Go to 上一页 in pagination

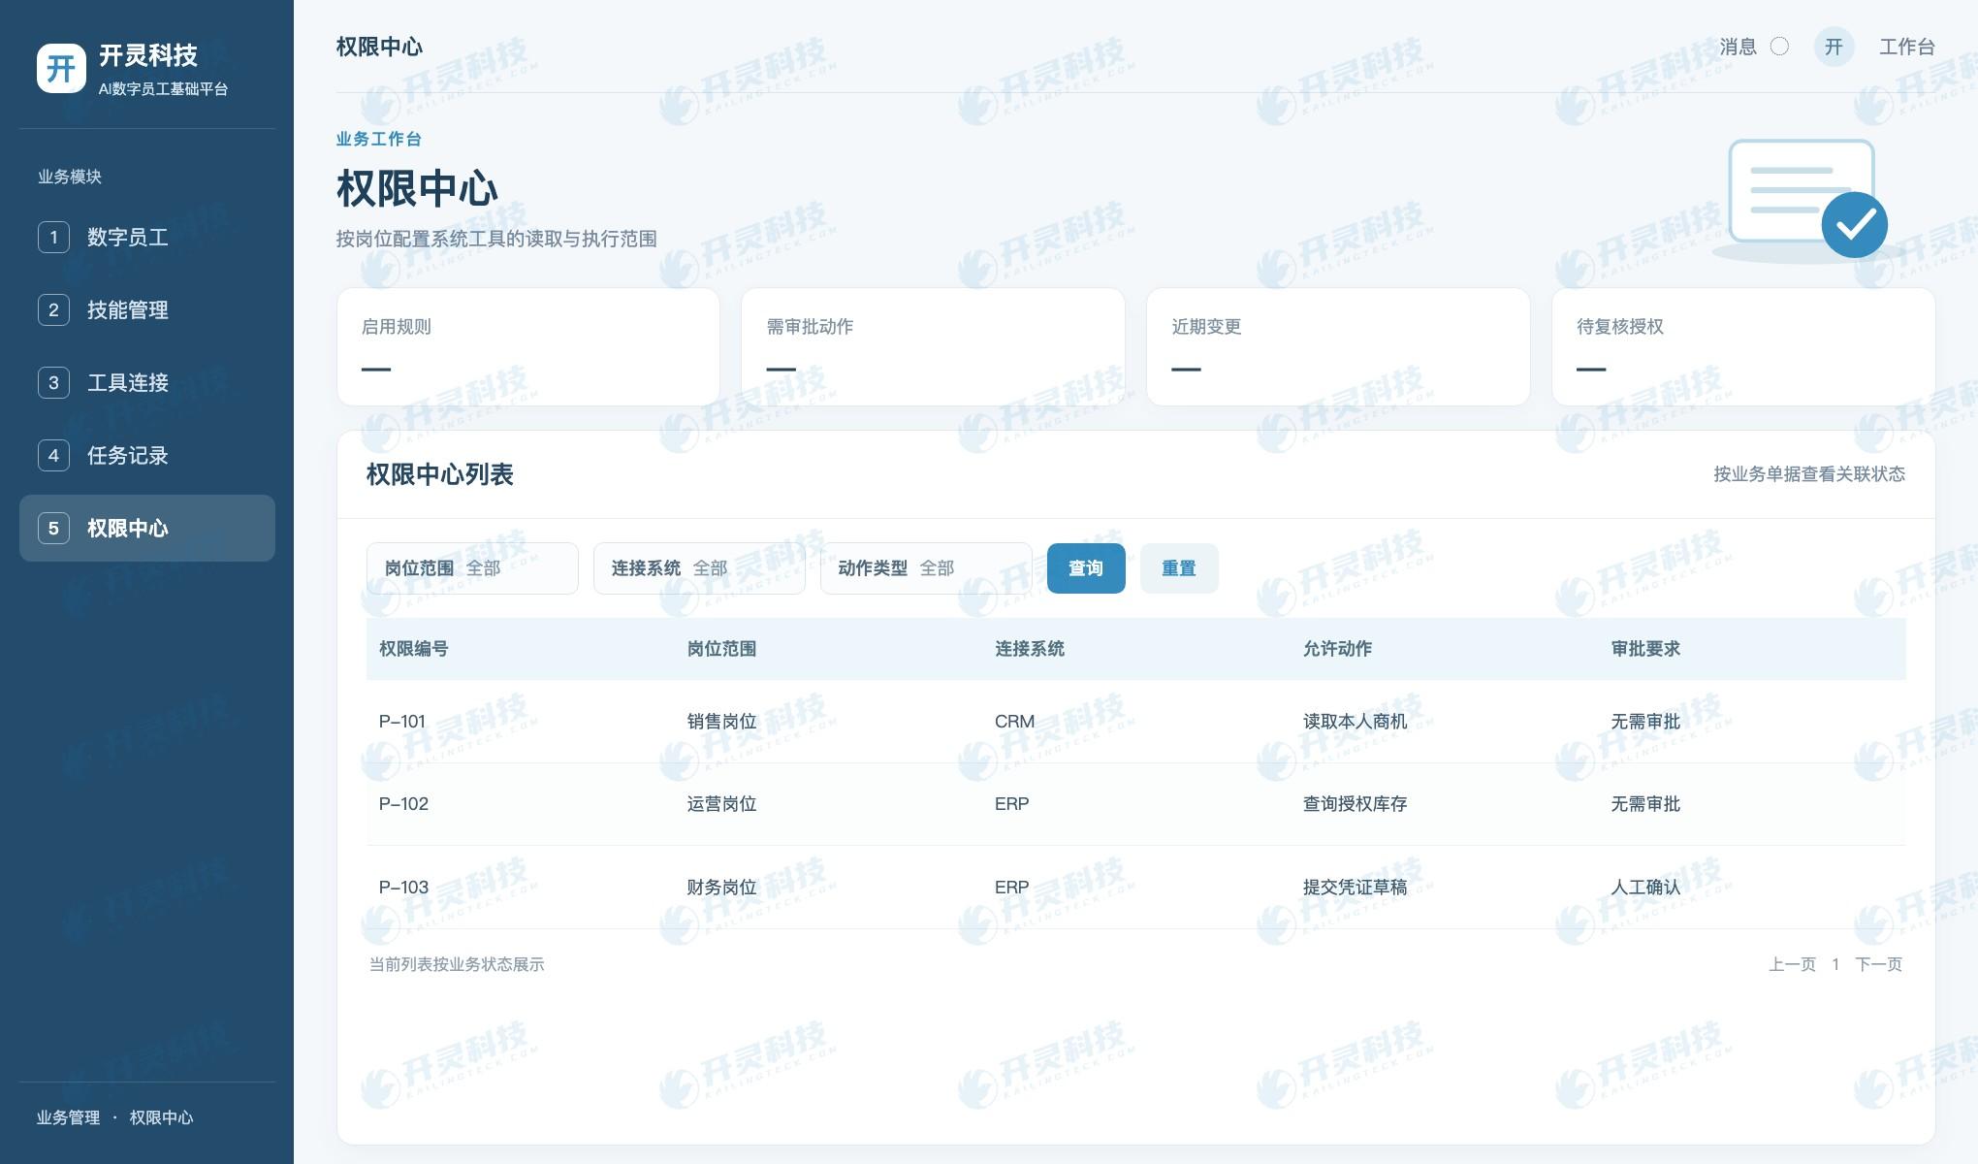point(1792,964)
